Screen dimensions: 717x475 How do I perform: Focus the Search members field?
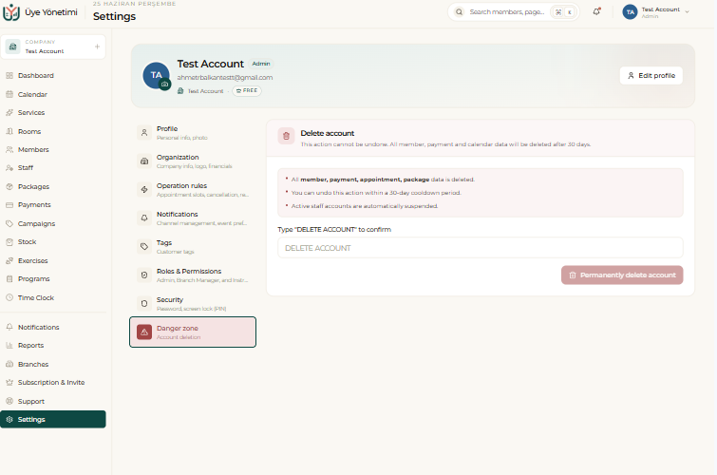(513, 12)
